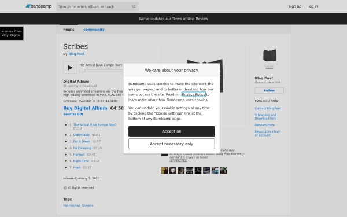Click the album title Scribes
Viewport: 347px width, 217px height.
75,46
